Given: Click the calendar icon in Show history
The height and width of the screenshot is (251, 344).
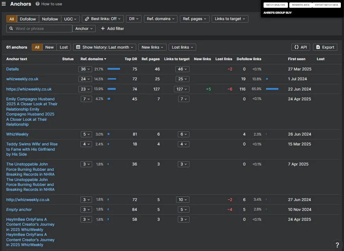Looking at the screenshot, I should pyautogui.click(x=78, y=47).
